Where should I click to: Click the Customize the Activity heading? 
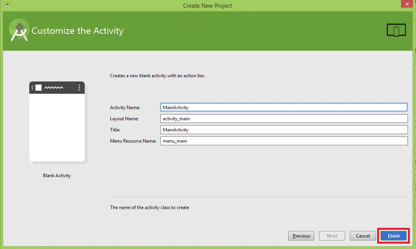77,31
